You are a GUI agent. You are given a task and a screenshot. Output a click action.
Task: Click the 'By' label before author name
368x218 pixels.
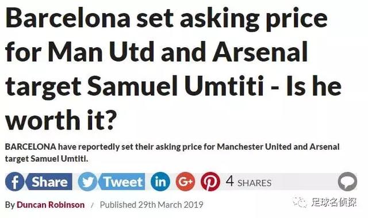(x=10, y=205)
